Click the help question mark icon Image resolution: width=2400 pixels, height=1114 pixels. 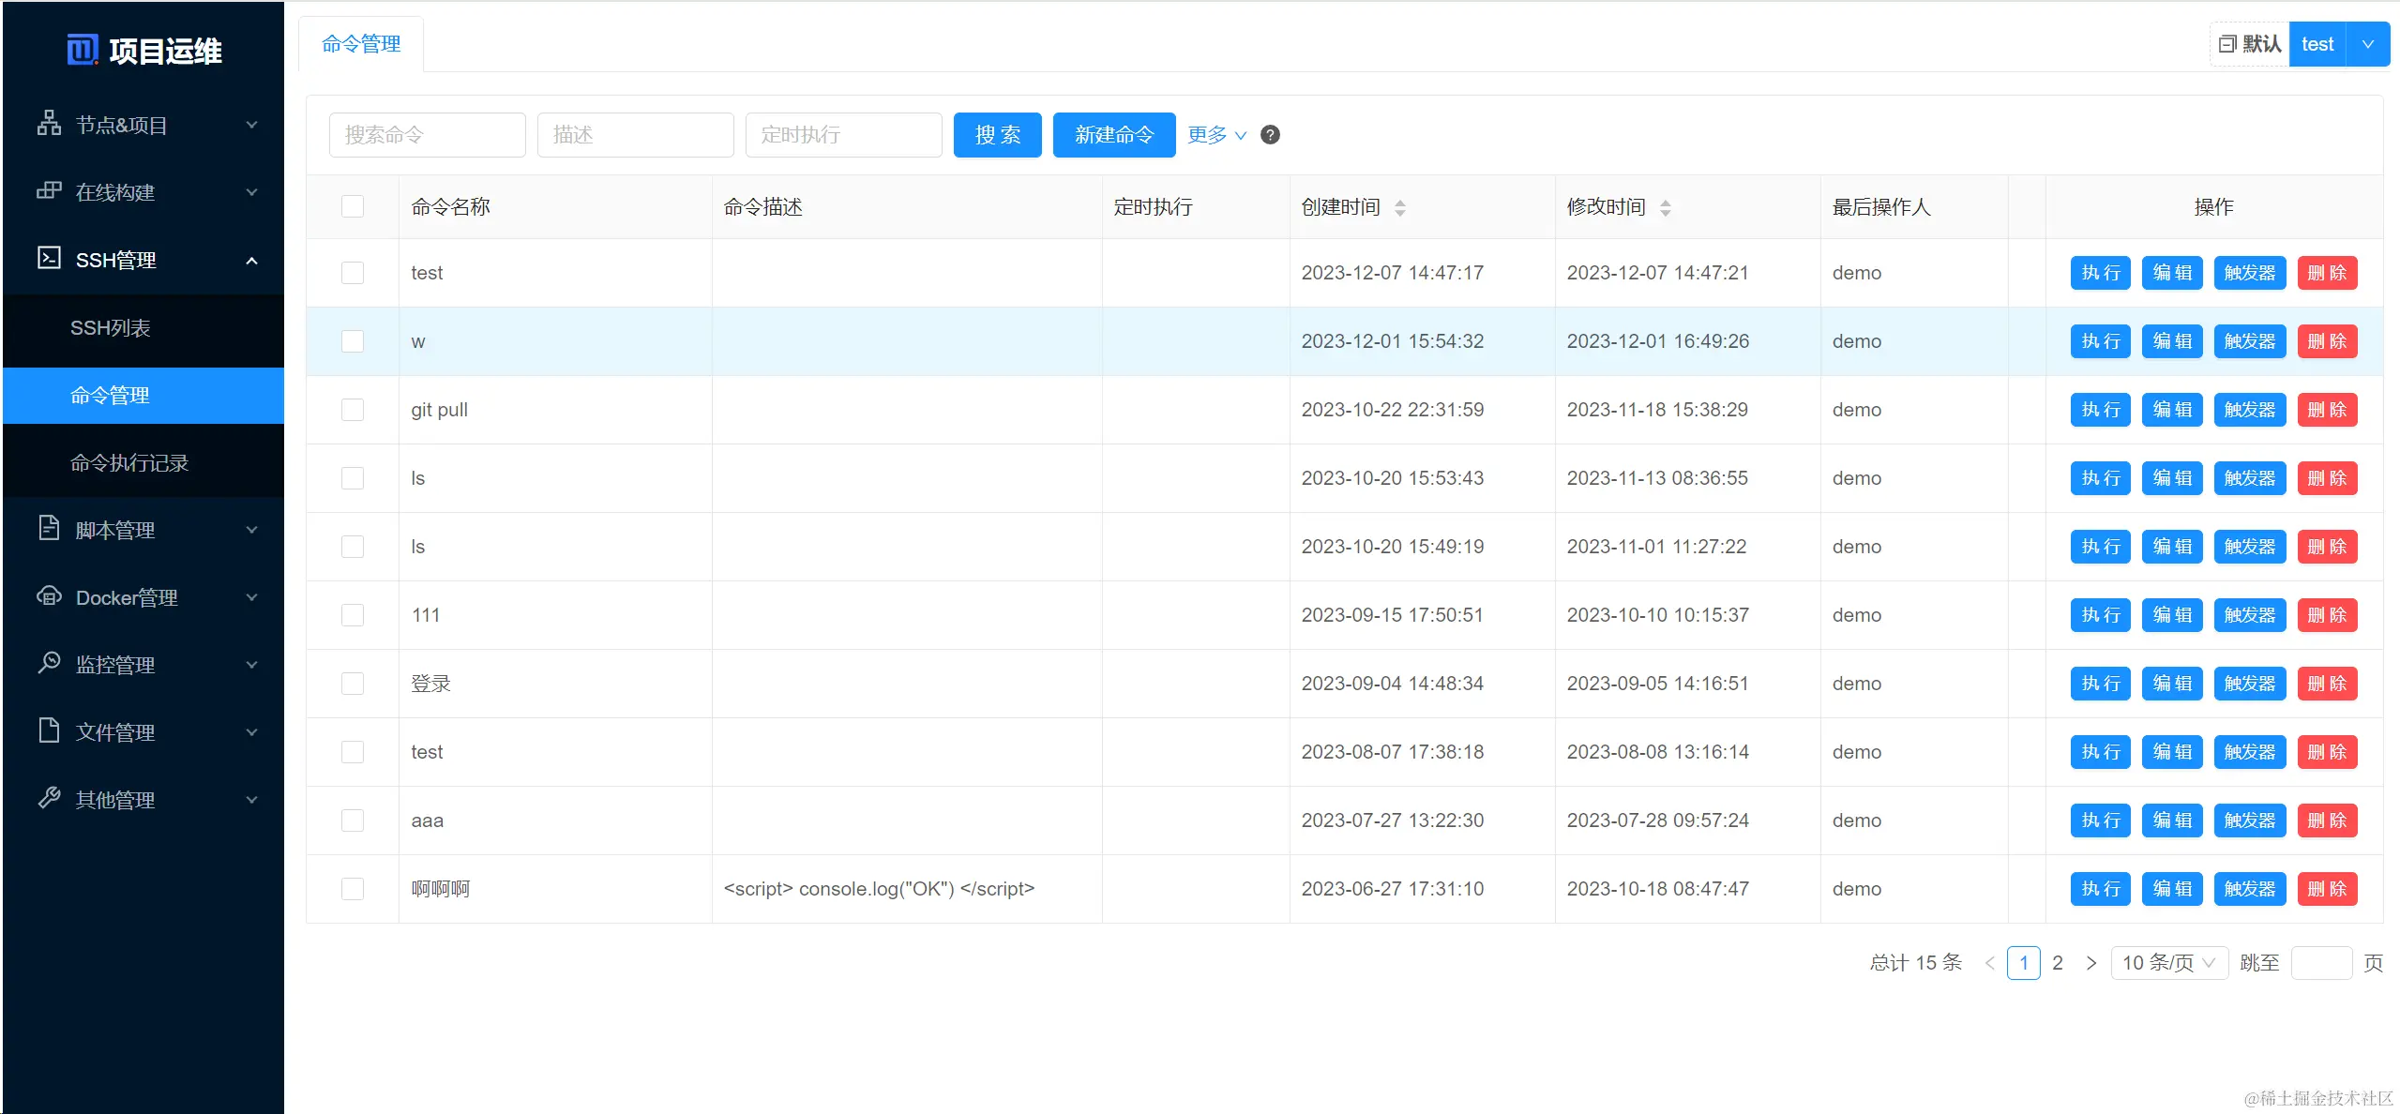pos(1270,135)
